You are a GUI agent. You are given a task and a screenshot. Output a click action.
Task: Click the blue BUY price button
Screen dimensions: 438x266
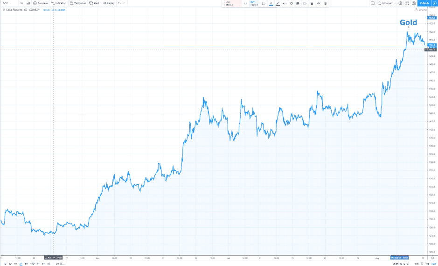(254, 3)
